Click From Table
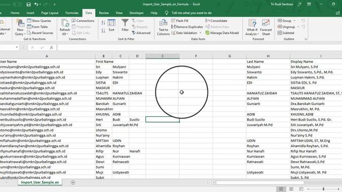 (x=37, y=27)
